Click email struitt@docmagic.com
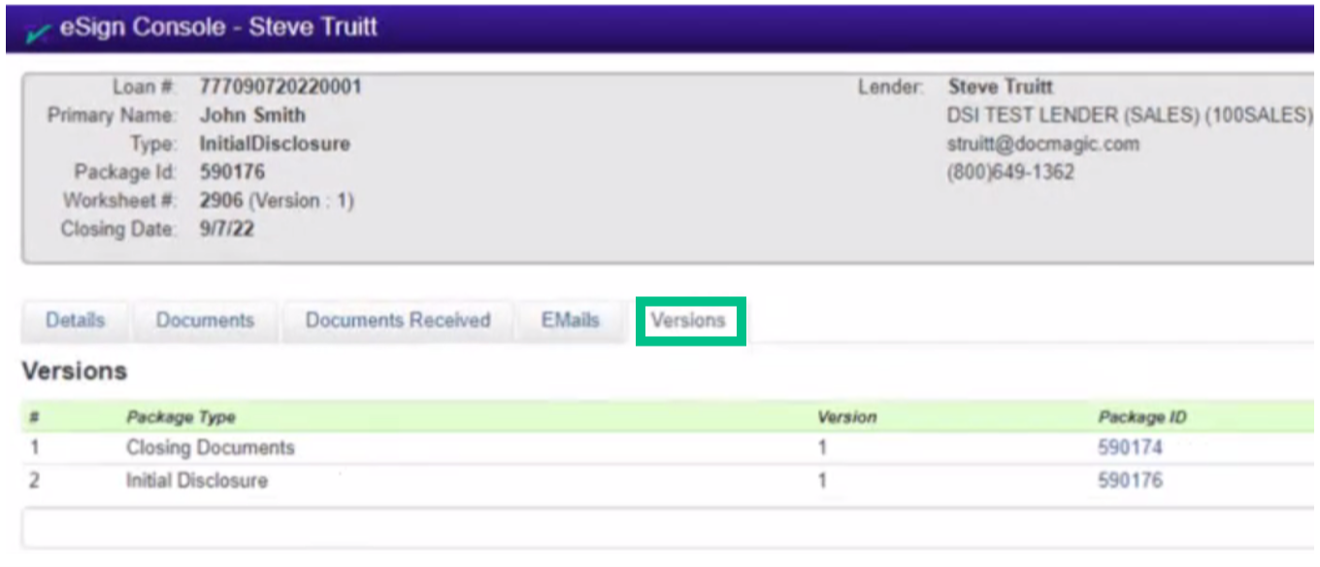This screenshot has height=567, width=1320. click(x=1043, y=144)
